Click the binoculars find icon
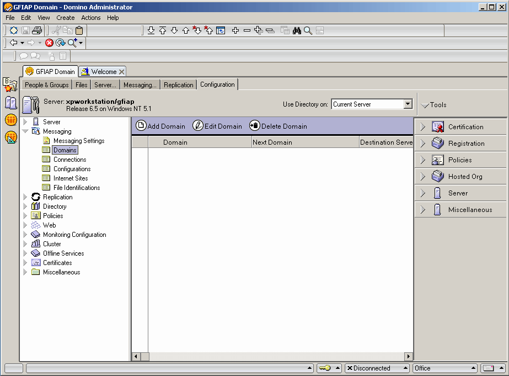Screen dimensions: 509x376 tap(297, 30)
